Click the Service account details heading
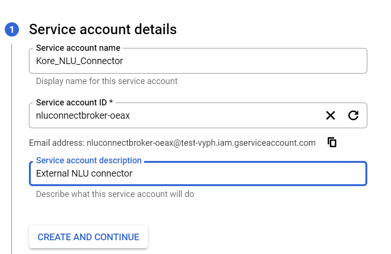This screenshot has width=391, height=254. coord(103,29)
